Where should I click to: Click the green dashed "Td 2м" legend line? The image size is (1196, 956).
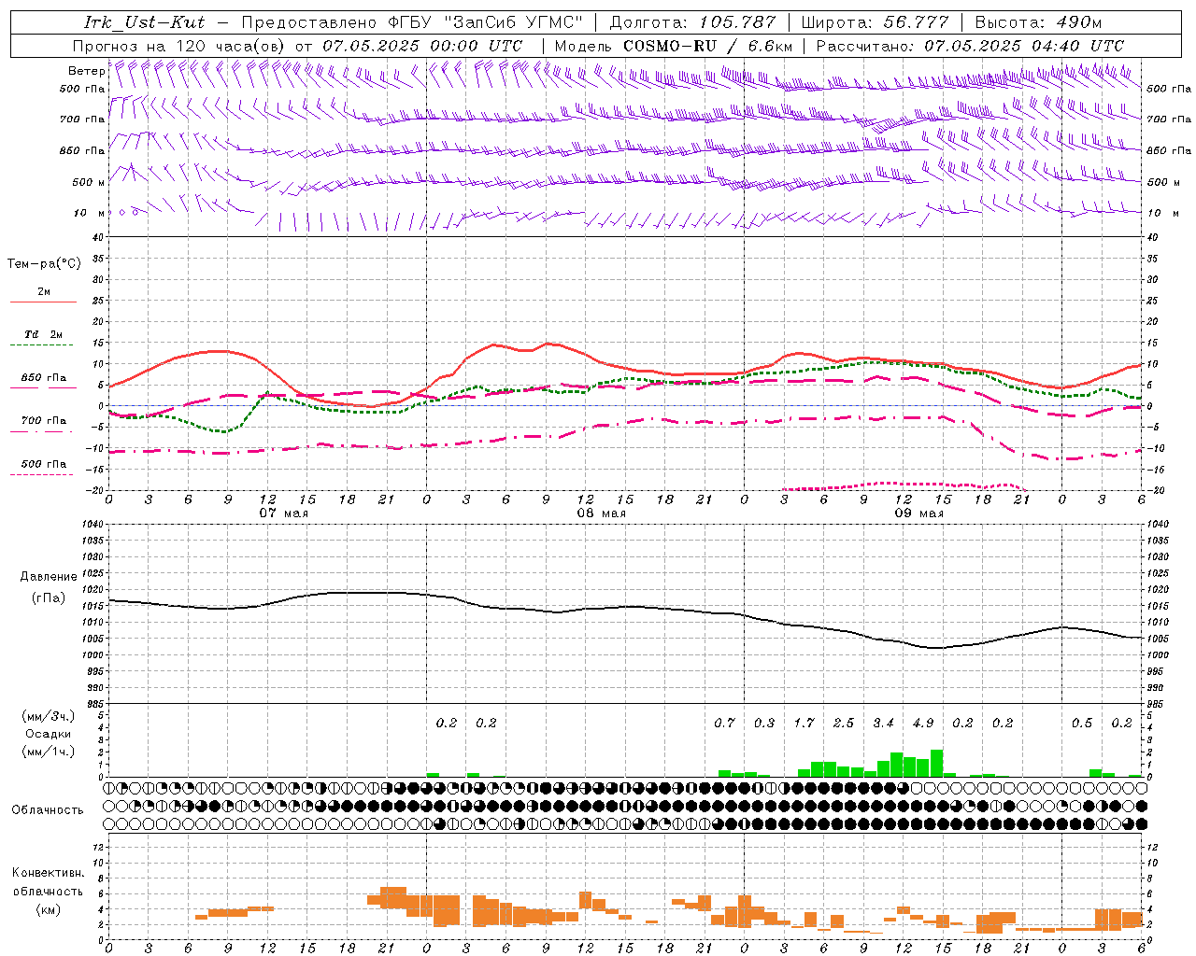(x=43, y=345)
